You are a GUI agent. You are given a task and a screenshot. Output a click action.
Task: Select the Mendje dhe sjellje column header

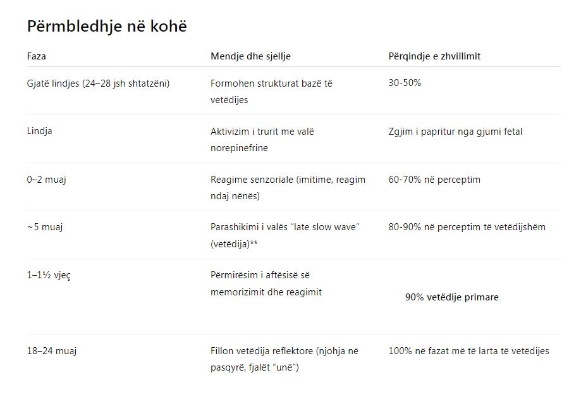[250, 56]
